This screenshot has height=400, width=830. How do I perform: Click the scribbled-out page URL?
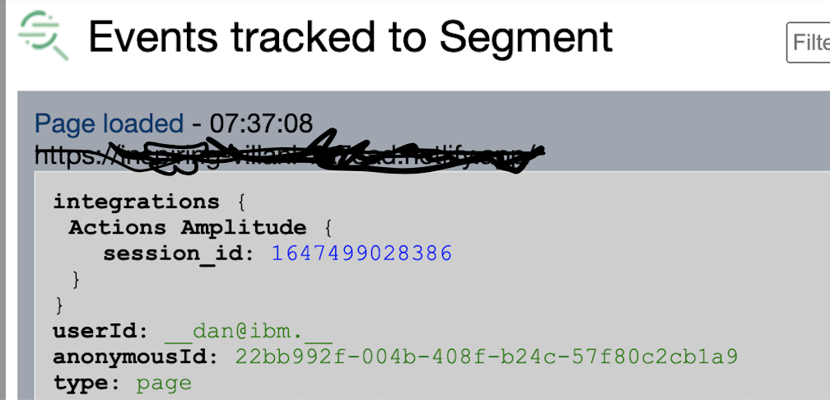pos(289,151)
